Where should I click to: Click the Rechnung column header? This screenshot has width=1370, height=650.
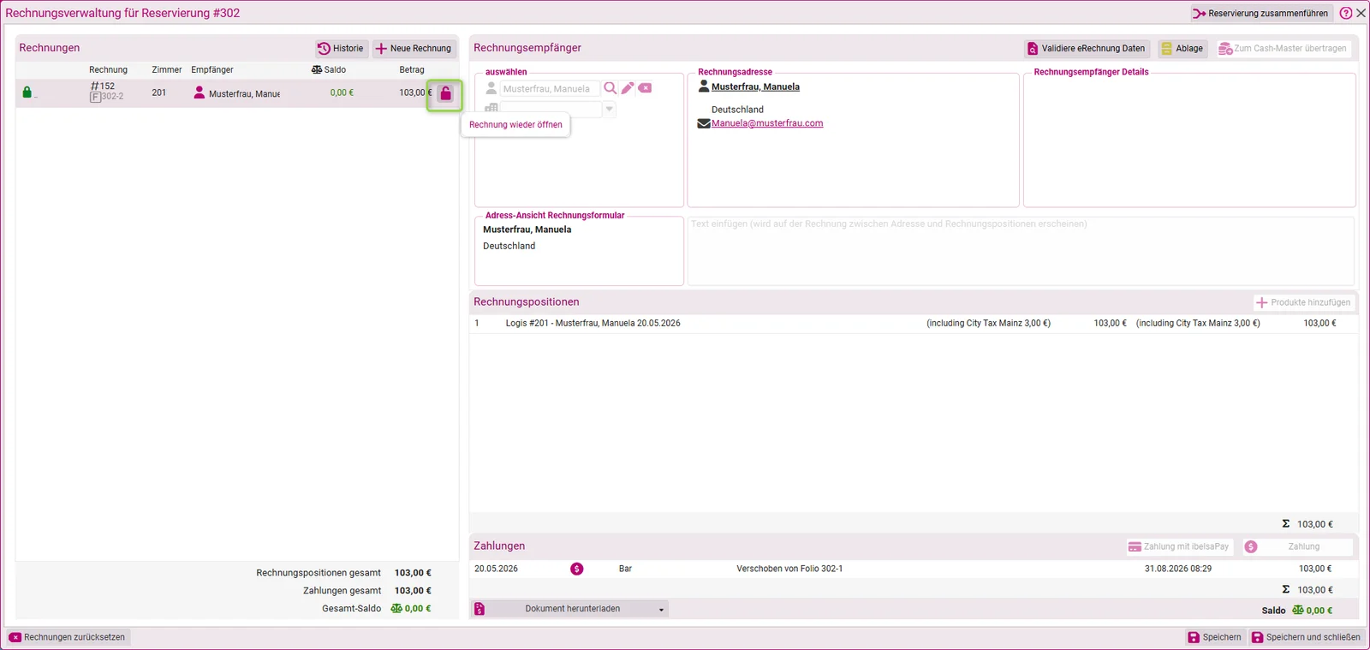click(x=108, y=70)
